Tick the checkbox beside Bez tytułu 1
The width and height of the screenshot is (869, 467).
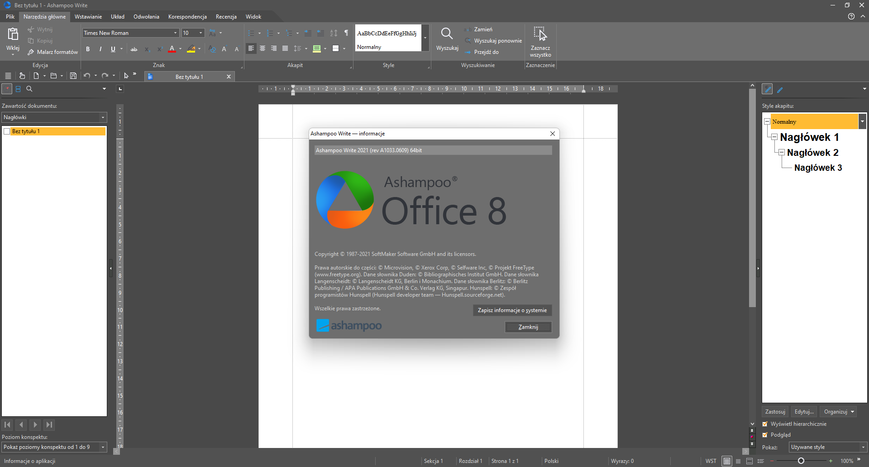tap(7, 131)
